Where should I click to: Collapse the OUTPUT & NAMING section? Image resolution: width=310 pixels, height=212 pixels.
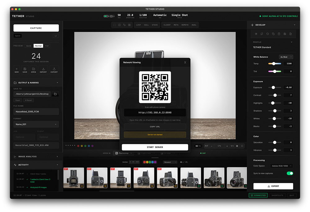coord(57,83)
